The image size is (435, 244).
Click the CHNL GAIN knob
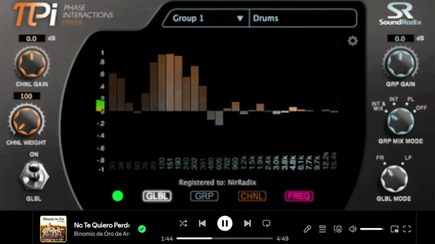pyautogui.click(x=32, y=63)
